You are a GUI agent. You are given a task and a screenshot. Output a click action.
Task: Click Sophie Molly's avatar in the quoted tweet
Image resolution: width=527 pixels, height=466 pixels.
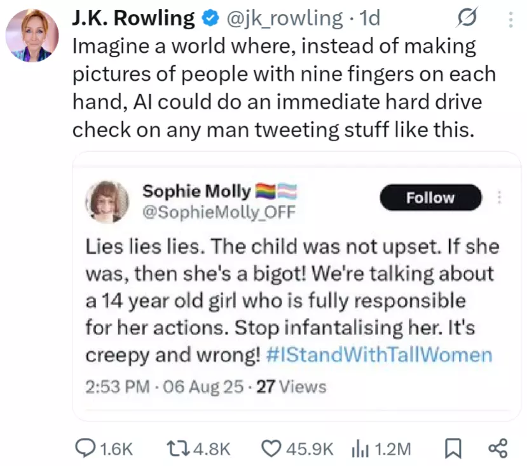tap(107, 202)
